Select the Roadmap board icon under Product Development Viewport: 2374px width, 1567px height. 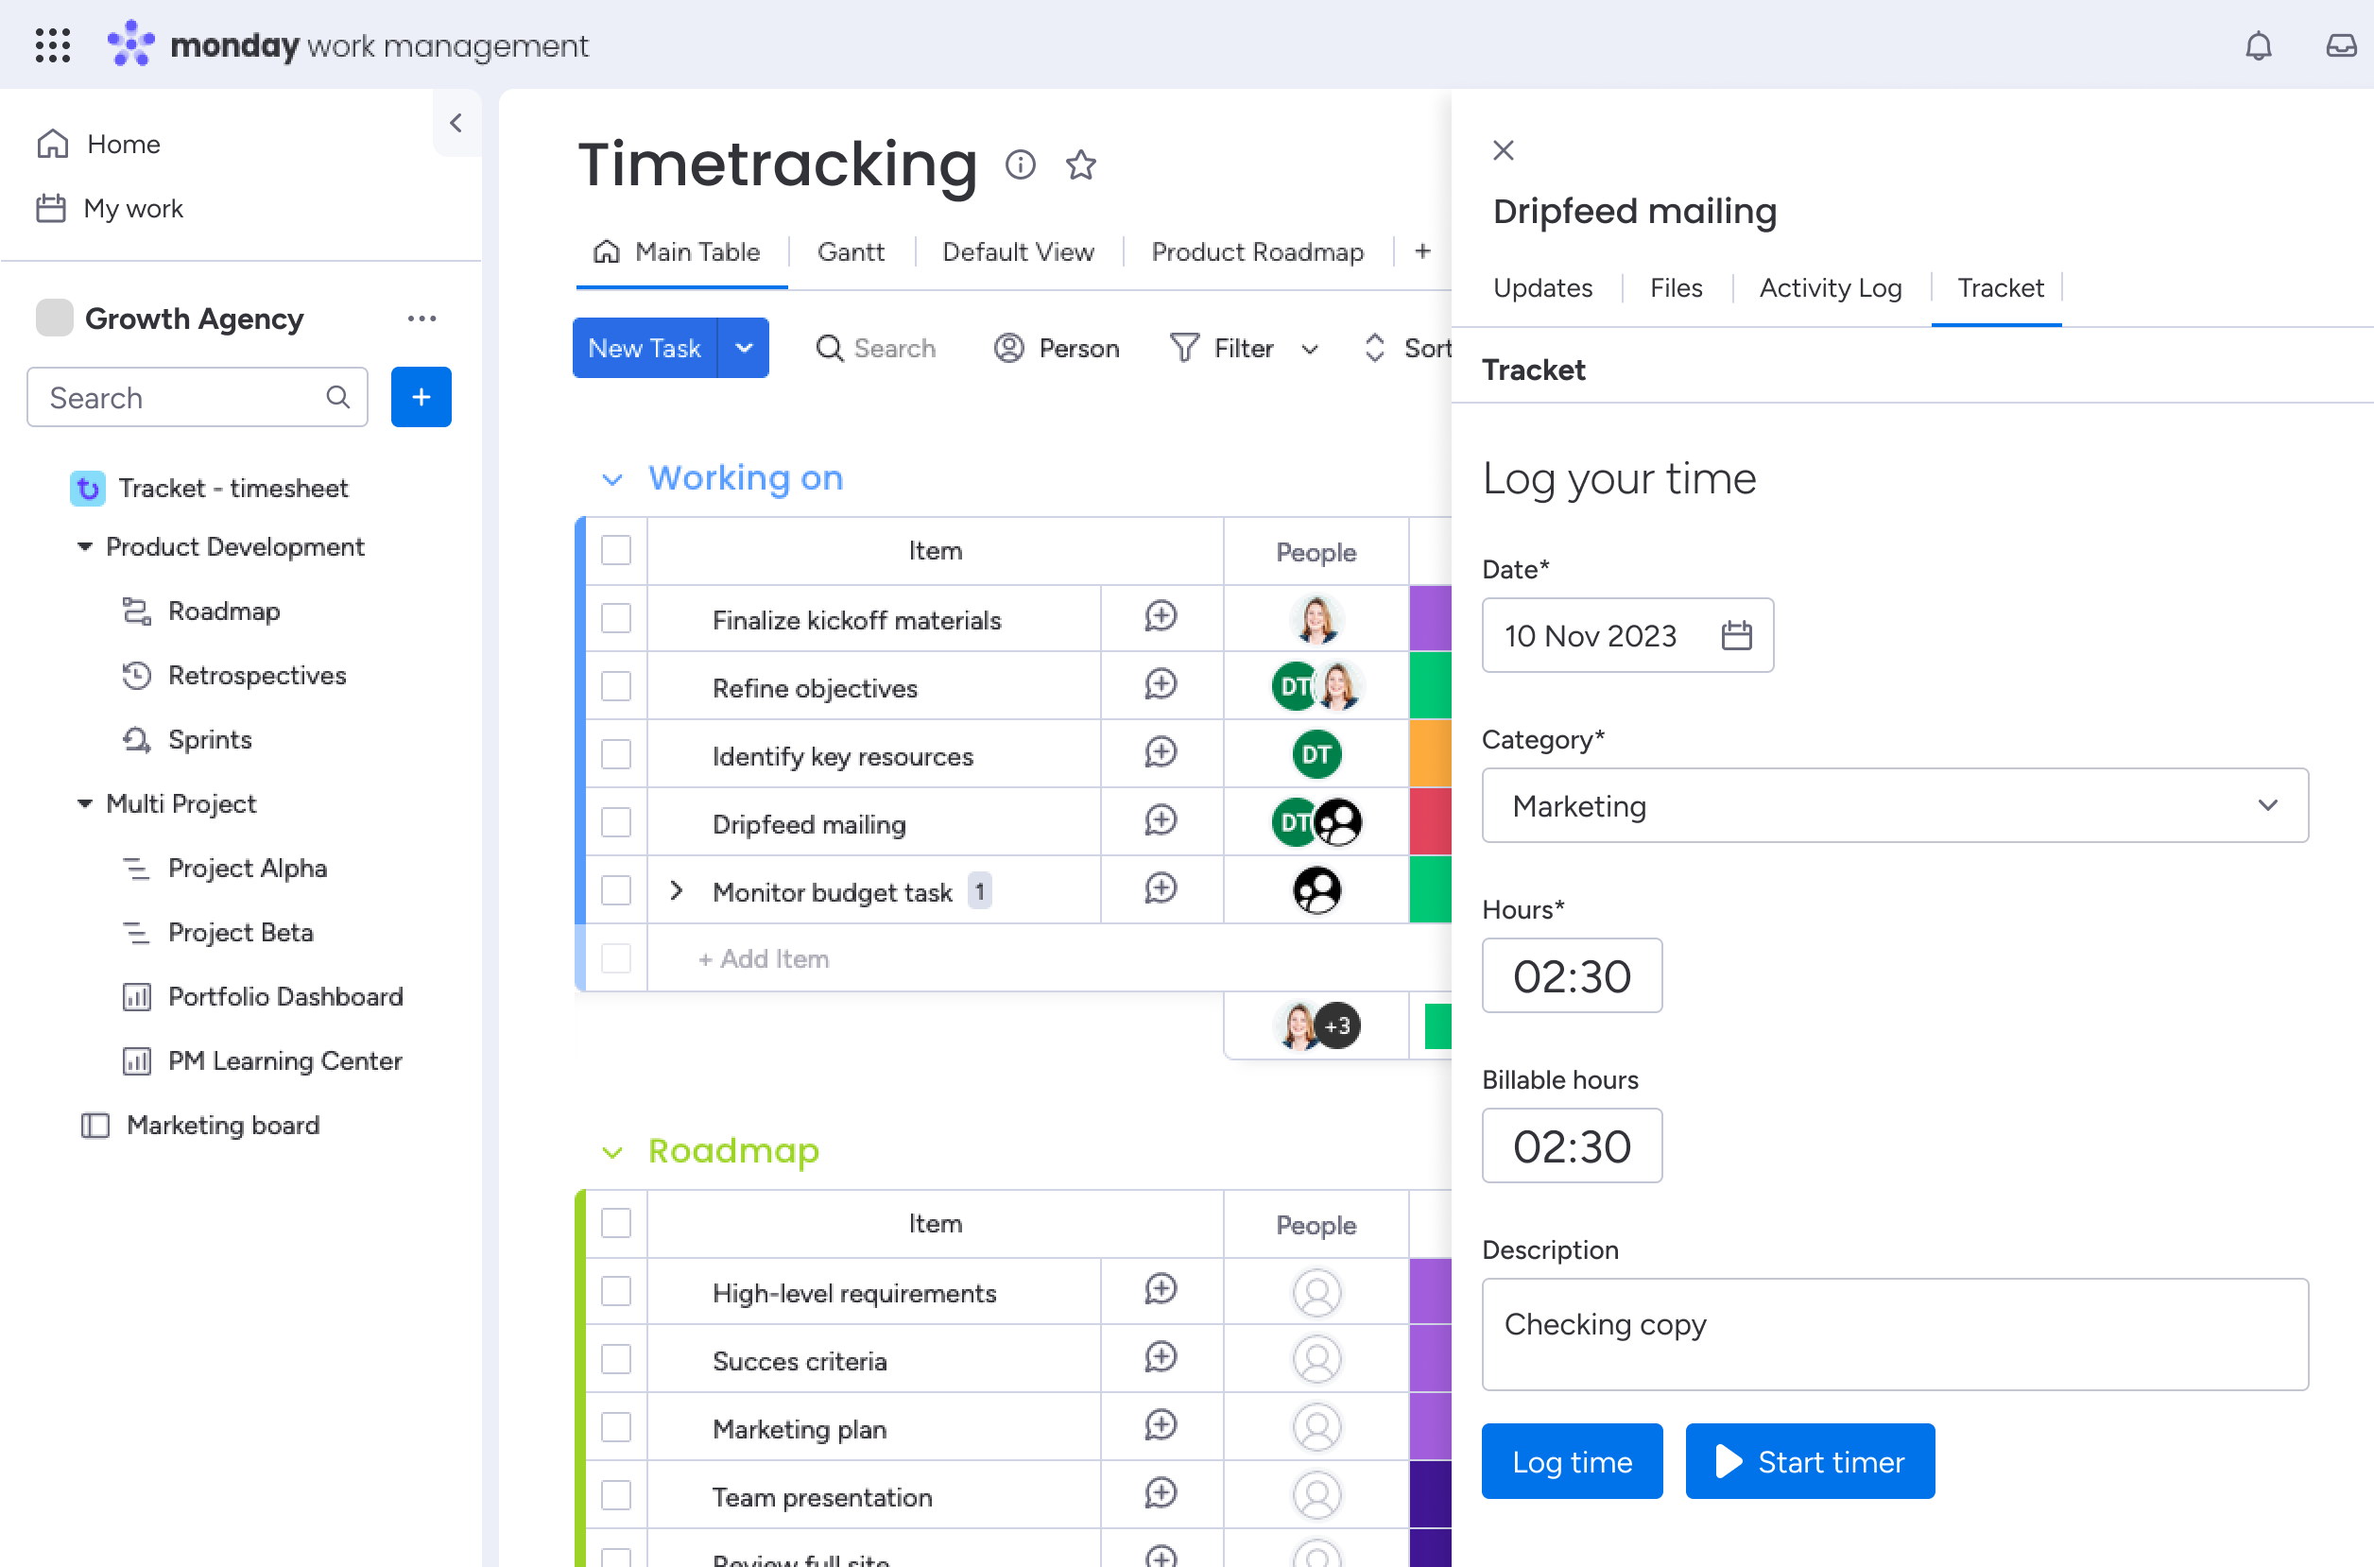point(137,611)
